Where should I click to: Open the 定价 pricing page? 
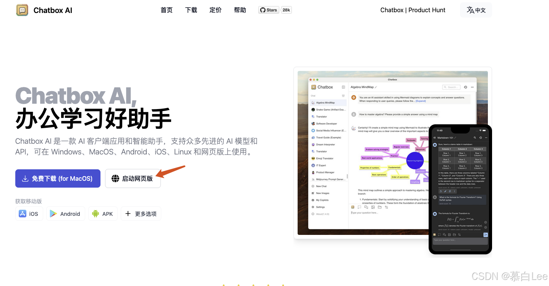(215, 10)
